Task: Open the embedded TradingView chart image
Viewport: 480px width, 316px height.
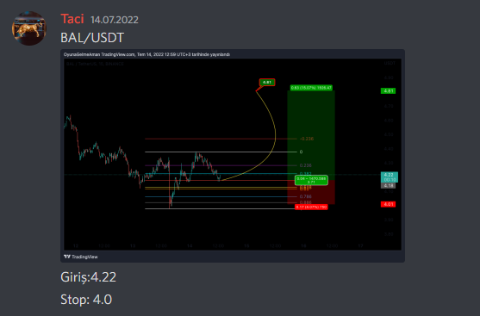Action: point(233,155)
